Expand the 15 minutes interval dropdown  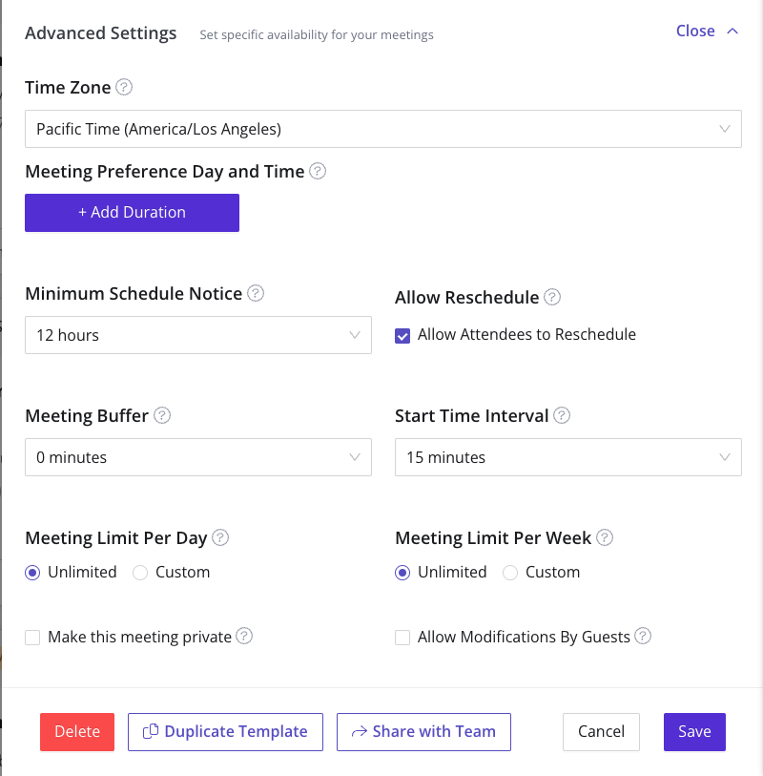[x=567, y=457]
